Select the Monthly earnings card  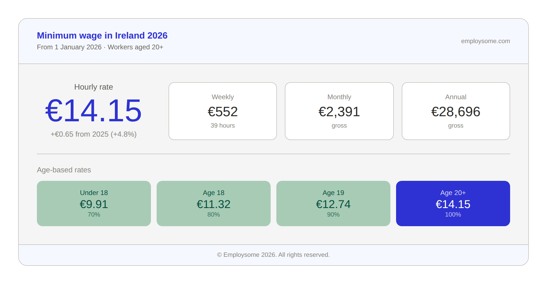(339, 111)
